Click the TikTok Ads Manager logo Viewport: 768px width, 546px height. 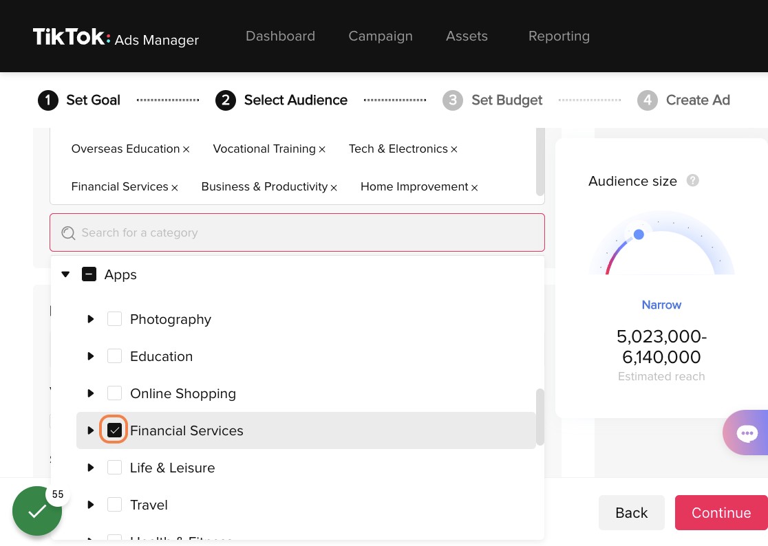116,37
